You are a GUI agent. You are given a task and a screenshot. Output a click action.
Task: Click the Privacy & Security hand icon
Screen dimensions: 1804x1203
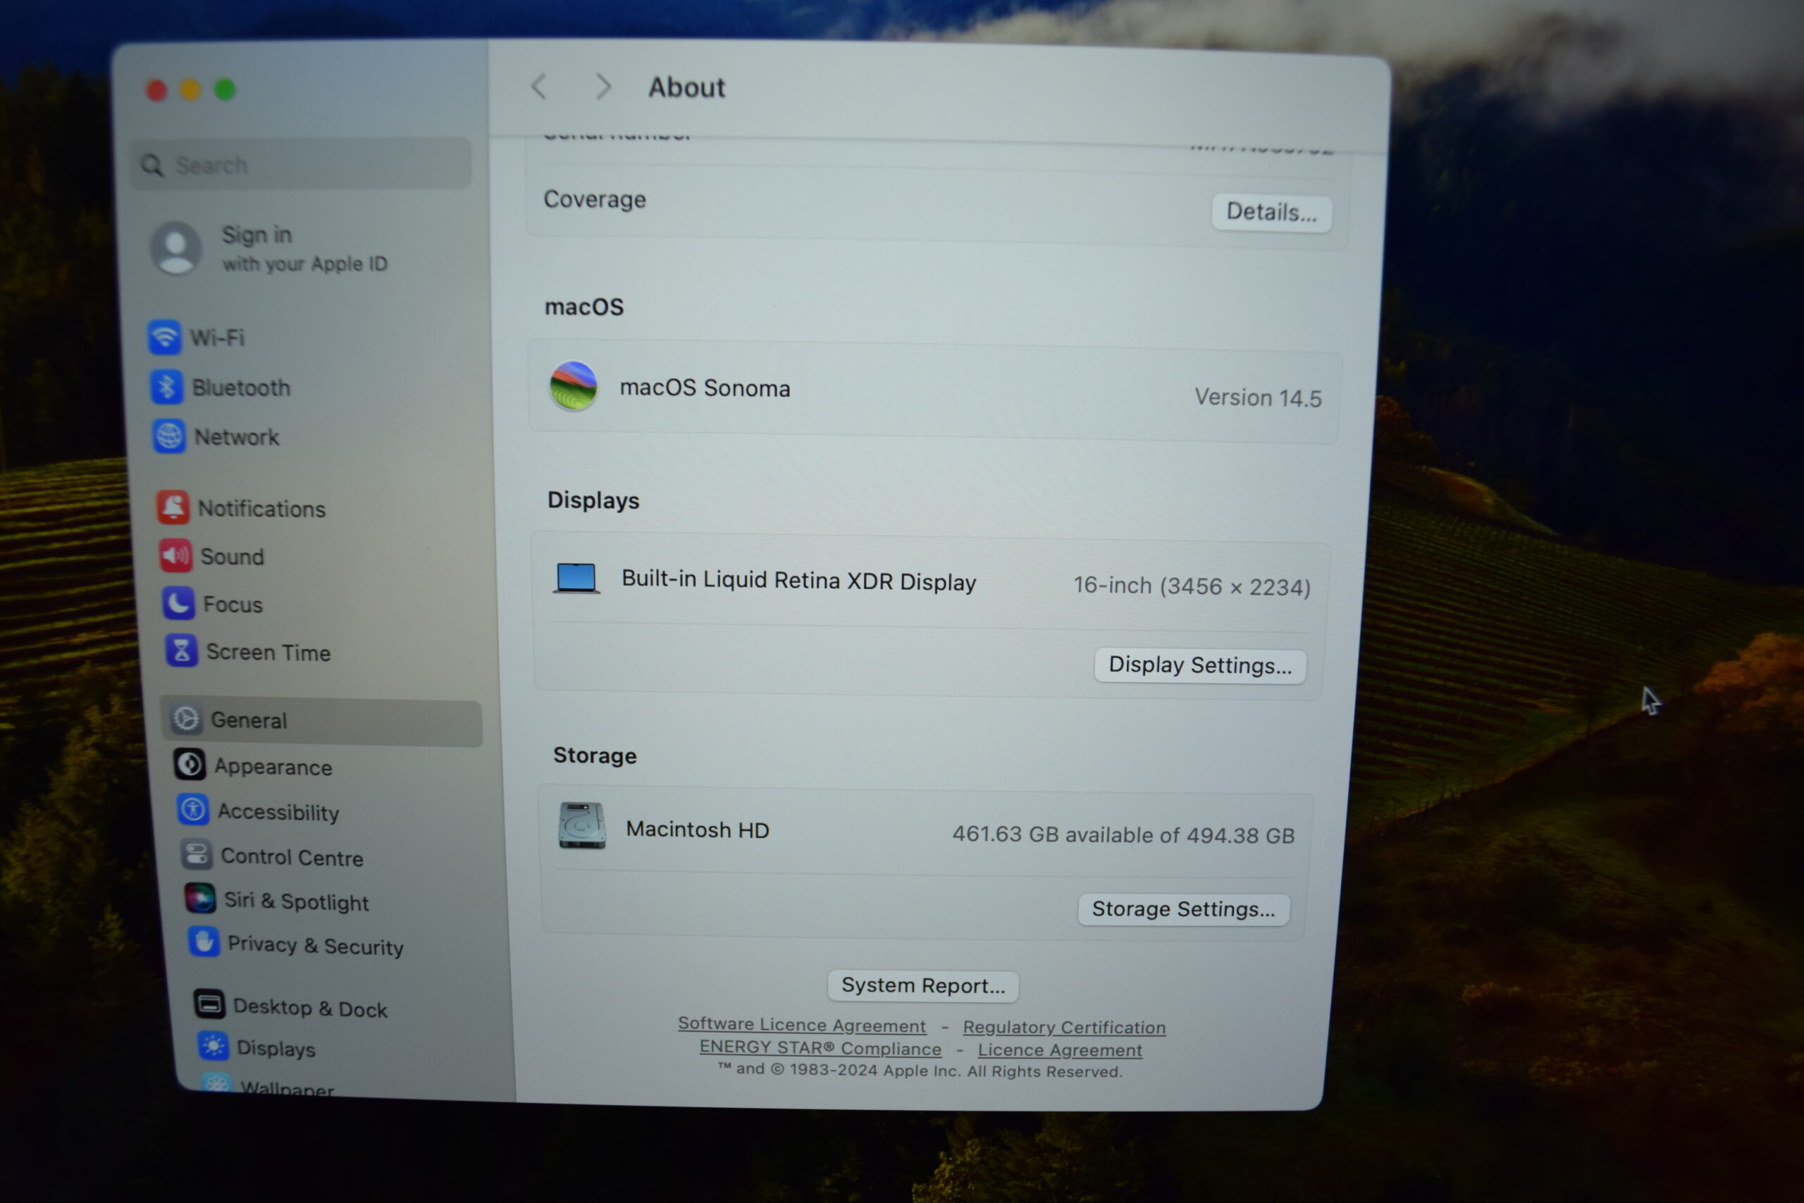point(204,942)
